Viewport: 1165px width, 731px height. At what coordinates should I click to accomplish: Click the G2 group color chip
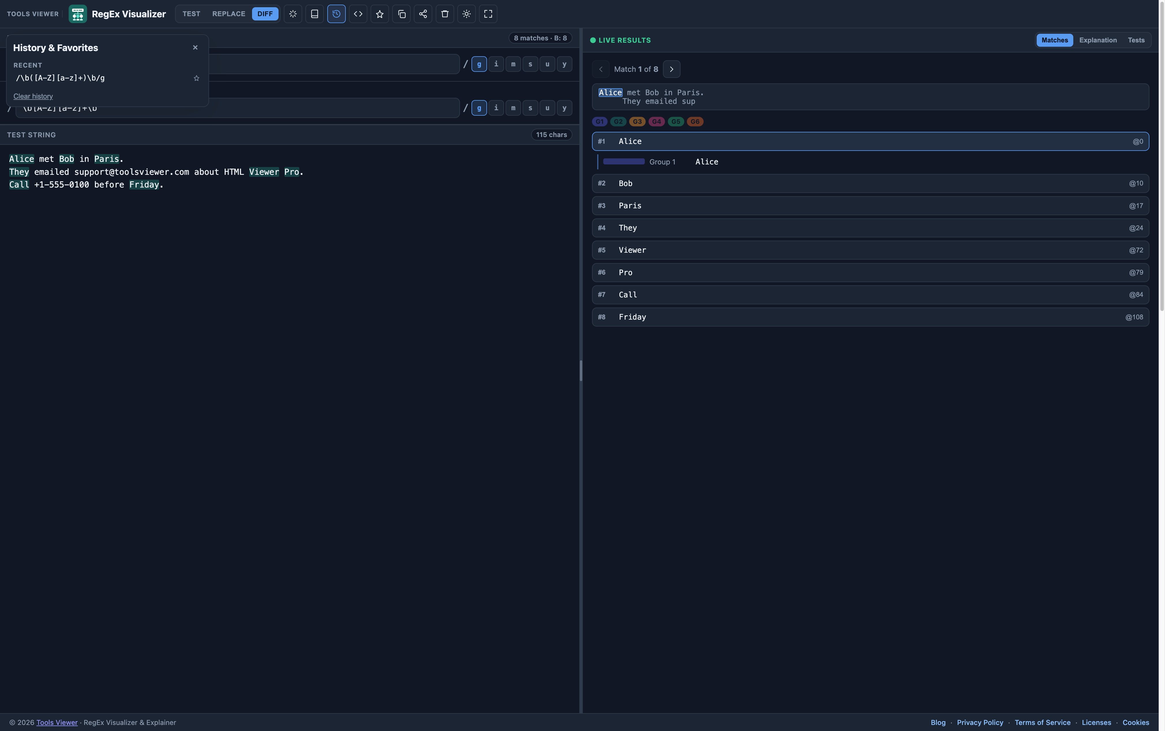pyautogui.click(x=618, y=122)
